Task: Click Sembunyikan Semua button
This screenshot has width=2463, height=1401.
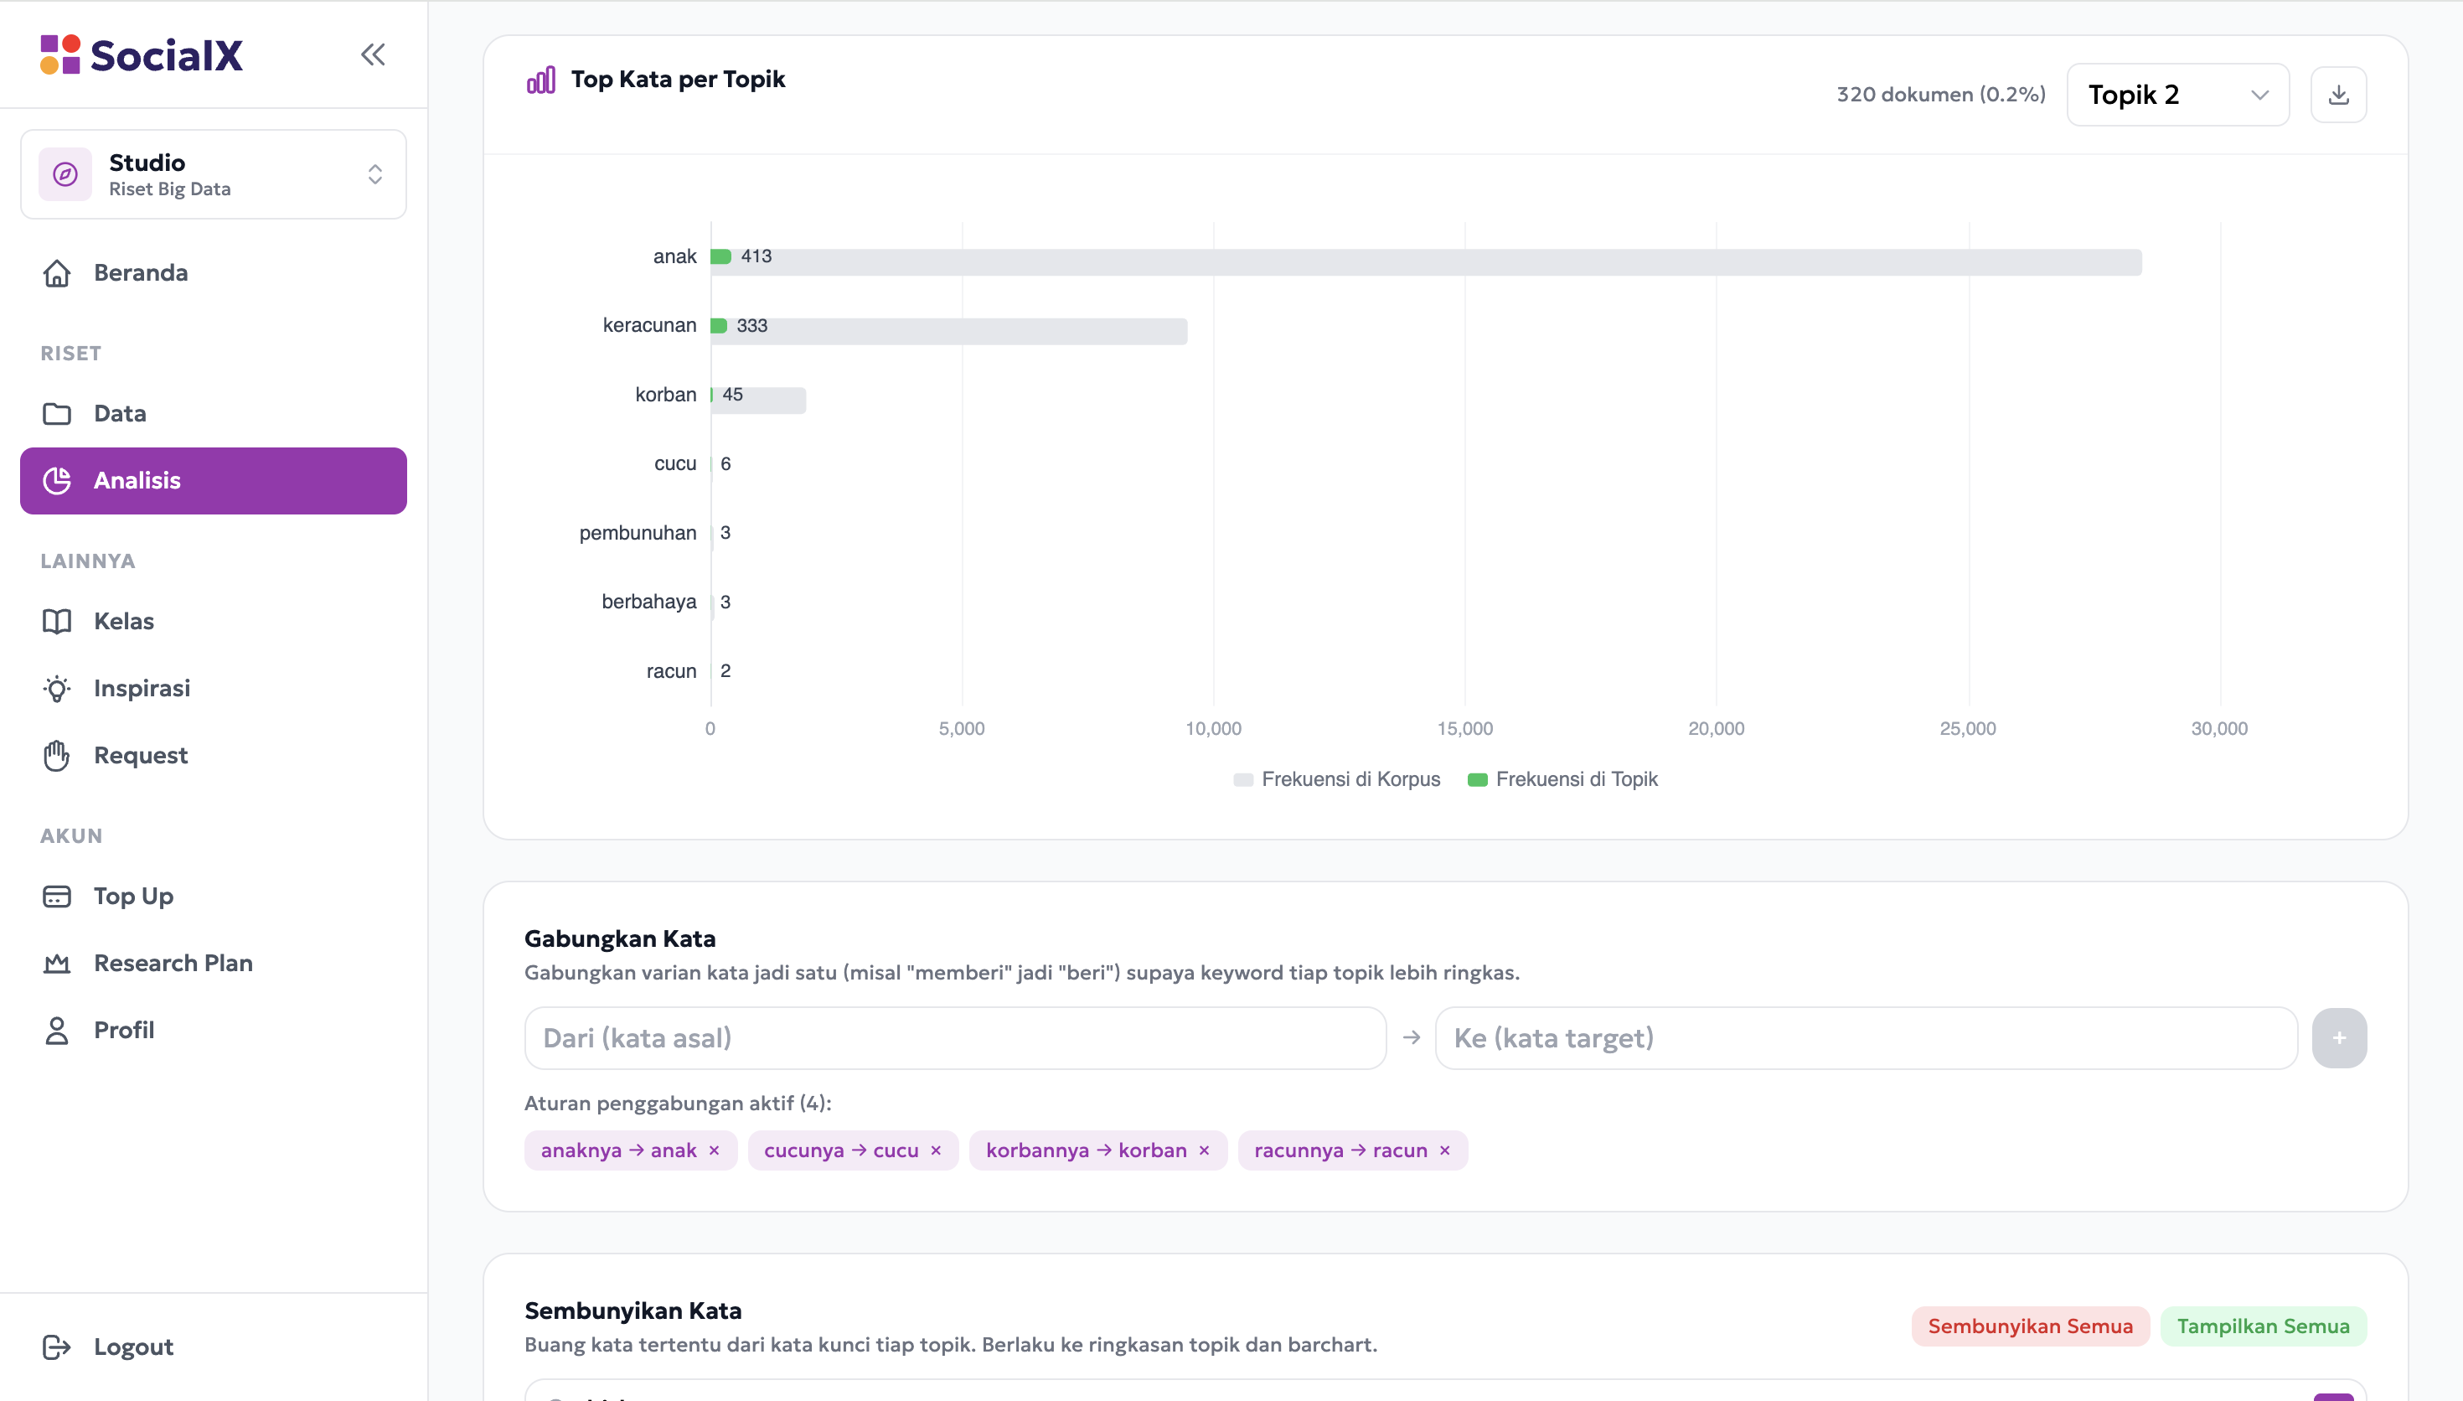Action: [x=2030, y=1327]
